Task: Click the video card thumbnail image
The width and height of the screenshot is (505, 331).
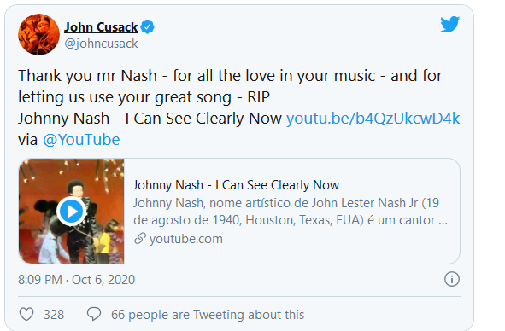Action: (71, 212)
